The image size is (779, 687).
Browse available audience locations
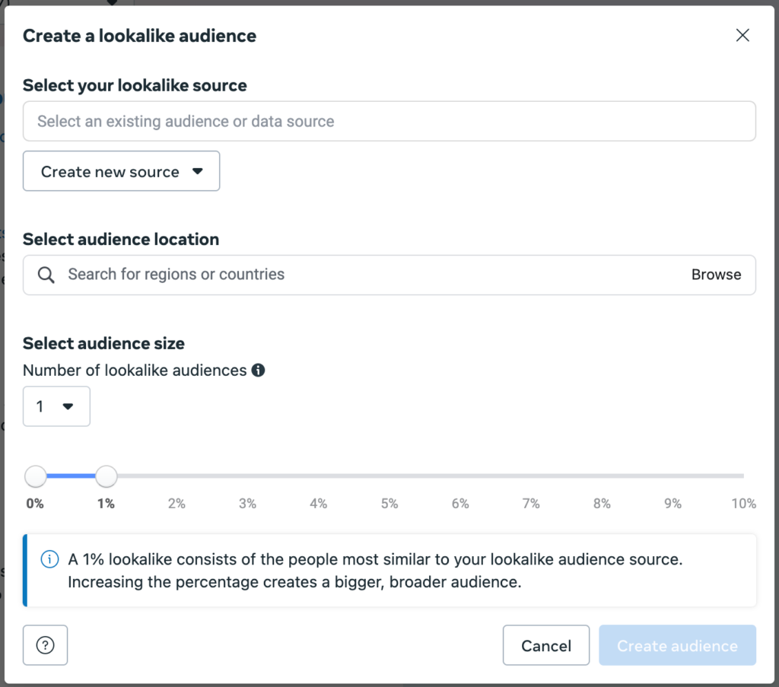point(716,275)
